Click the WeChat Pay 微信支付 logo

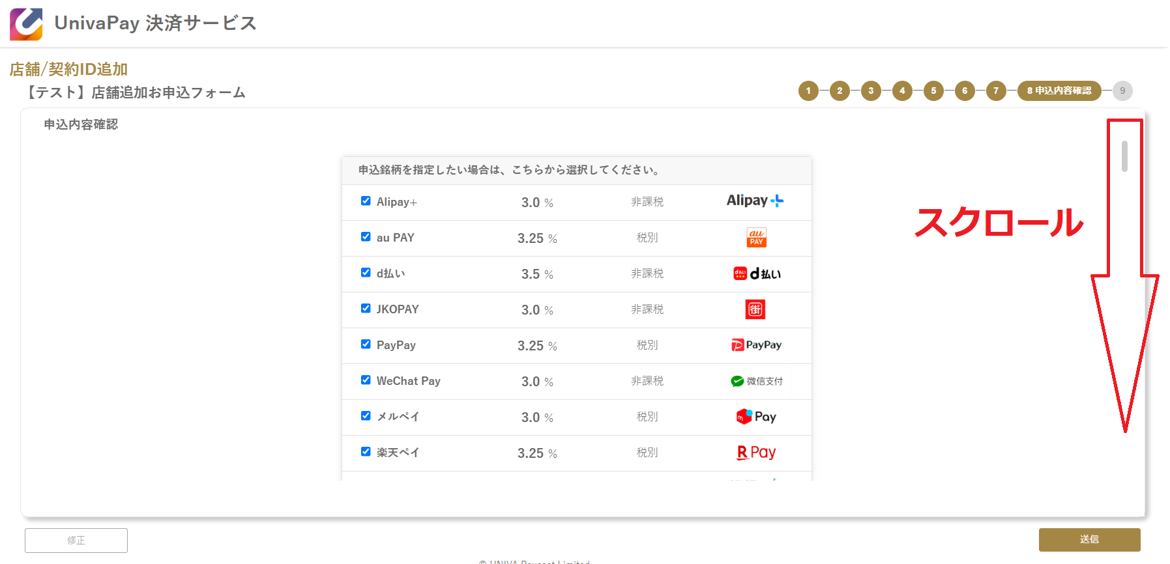coord(756,381)
